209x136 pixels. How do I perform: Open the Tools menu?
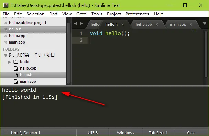coord(97,14)
